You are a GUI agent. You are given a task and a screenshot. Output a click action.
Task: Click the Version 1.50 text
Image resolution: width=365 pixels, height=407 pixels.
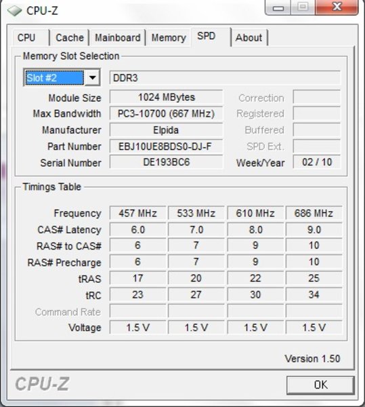(312, 359)
